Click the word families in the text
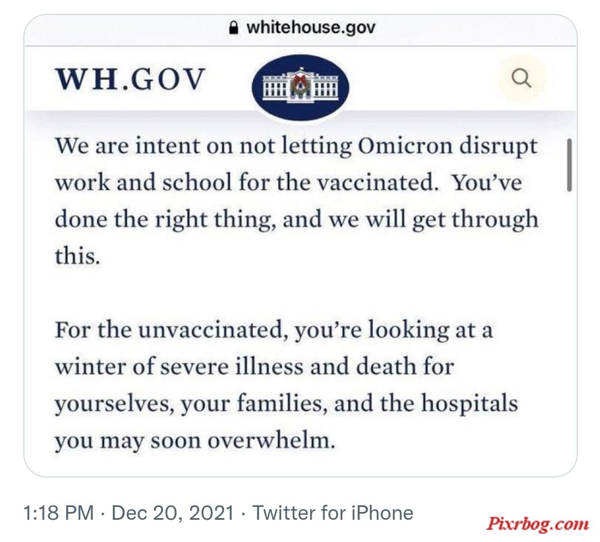The image size is (600, 542). click(x=282, y=403)
